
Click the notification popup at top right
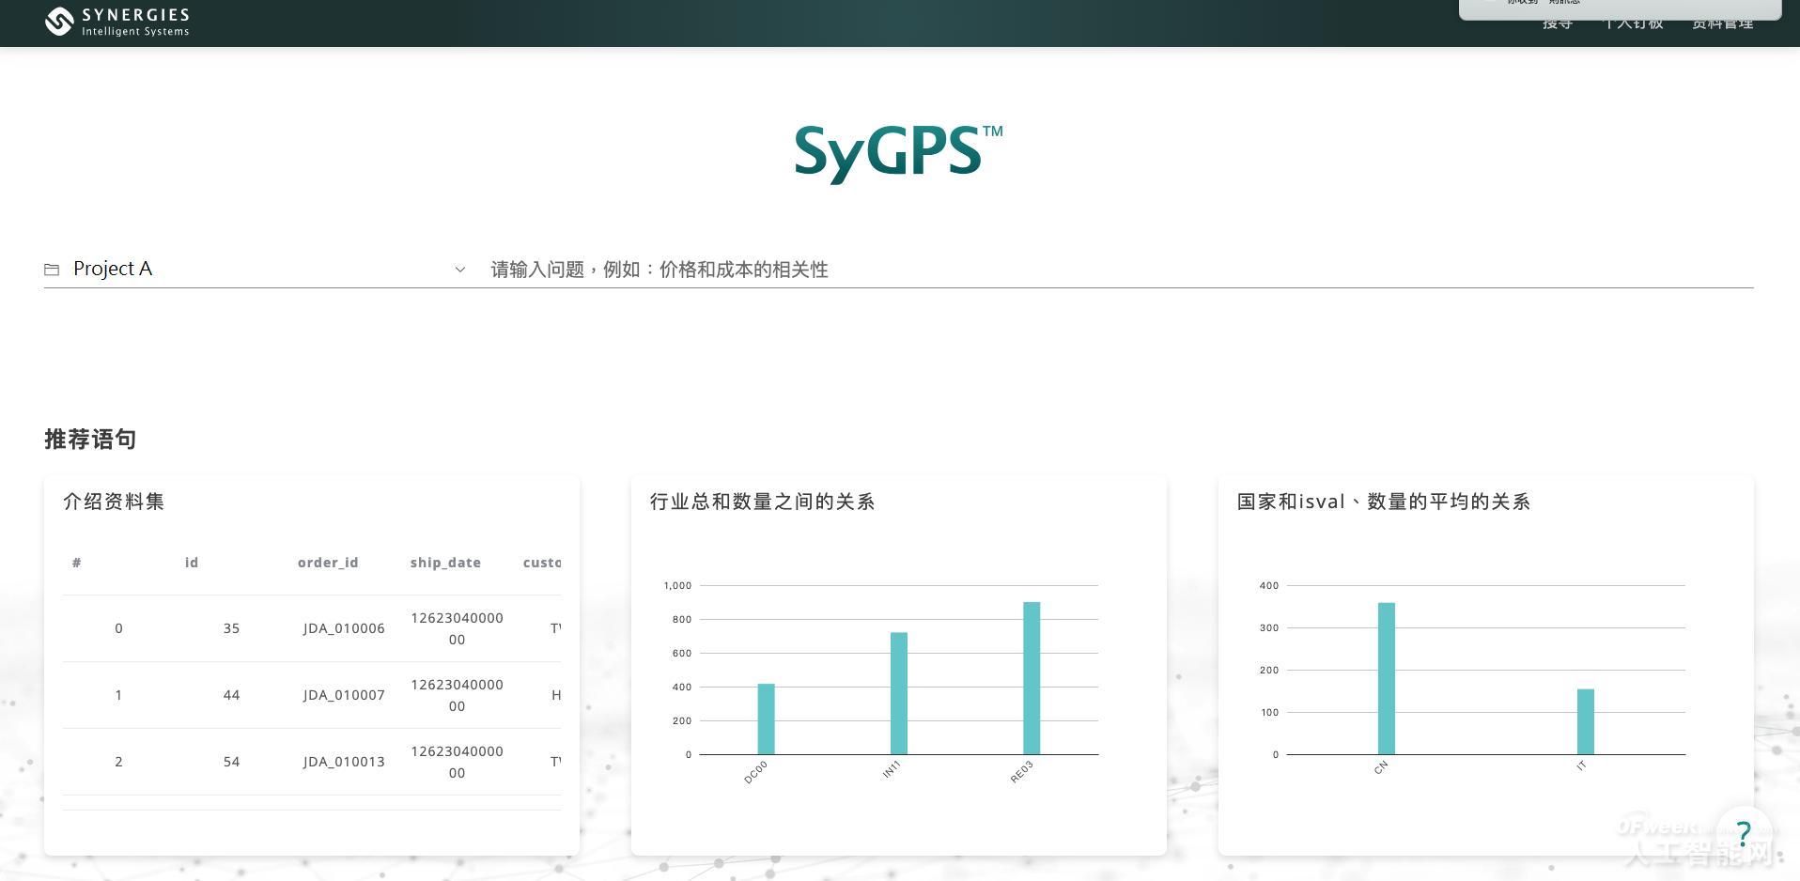[x=1620, y=8]
